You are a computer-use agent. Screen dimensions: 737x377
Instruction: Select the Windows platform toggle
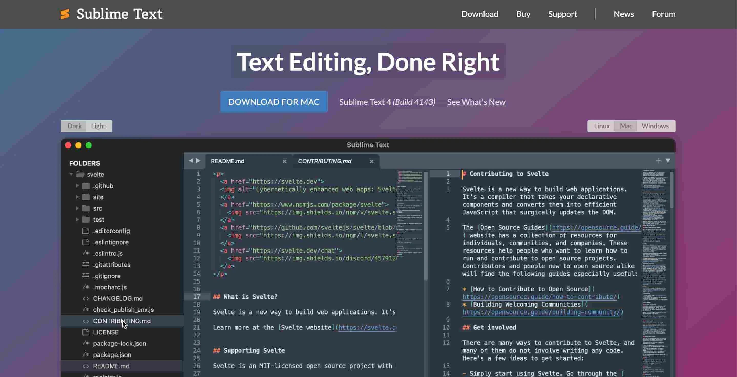[655, 126]
